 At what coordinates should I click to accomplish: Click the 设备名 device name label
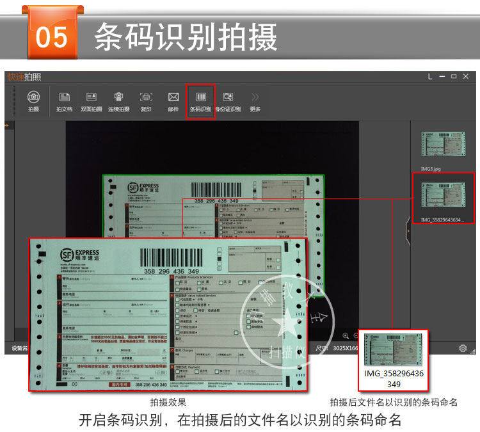pos(20,348)
